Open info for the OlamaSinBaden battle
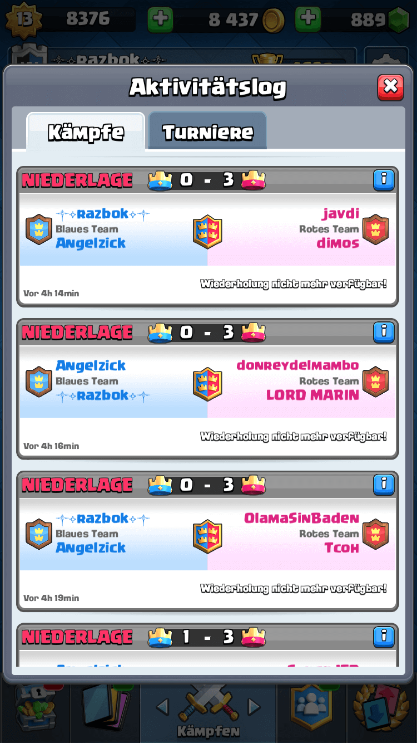 point(384,484)
